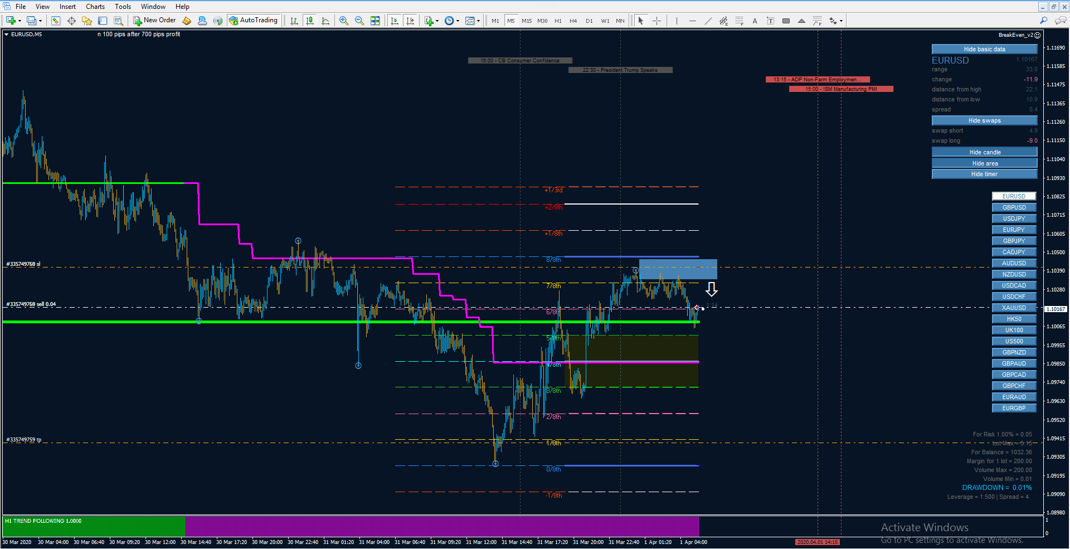
Task: Toggle the Chart Shift icon
Action: (410, 21)
